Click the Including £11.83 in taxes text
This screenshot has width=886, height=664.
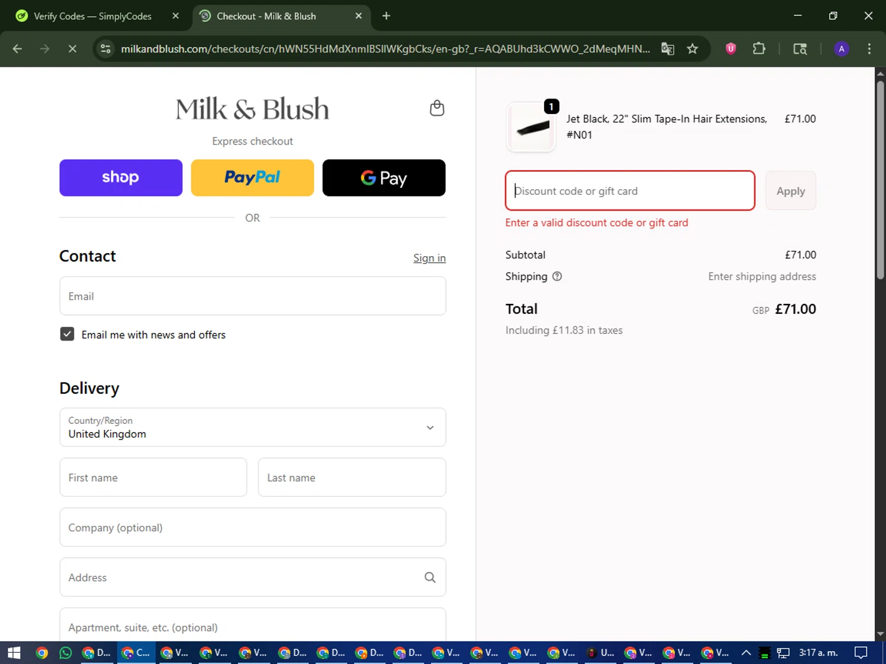564,330
